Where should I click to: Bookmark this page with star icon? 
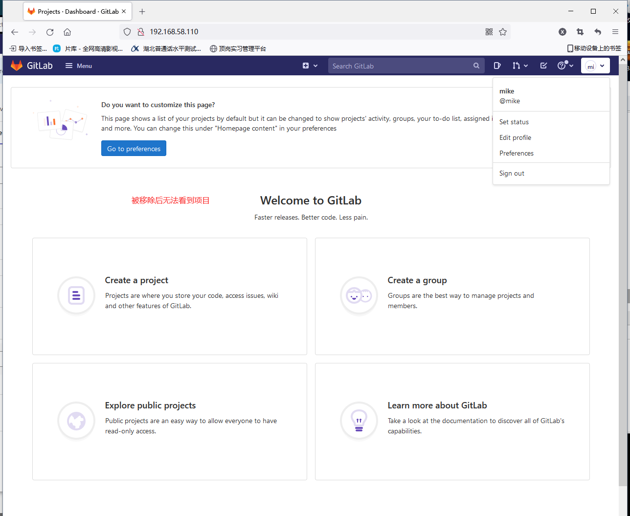point(503,32)
